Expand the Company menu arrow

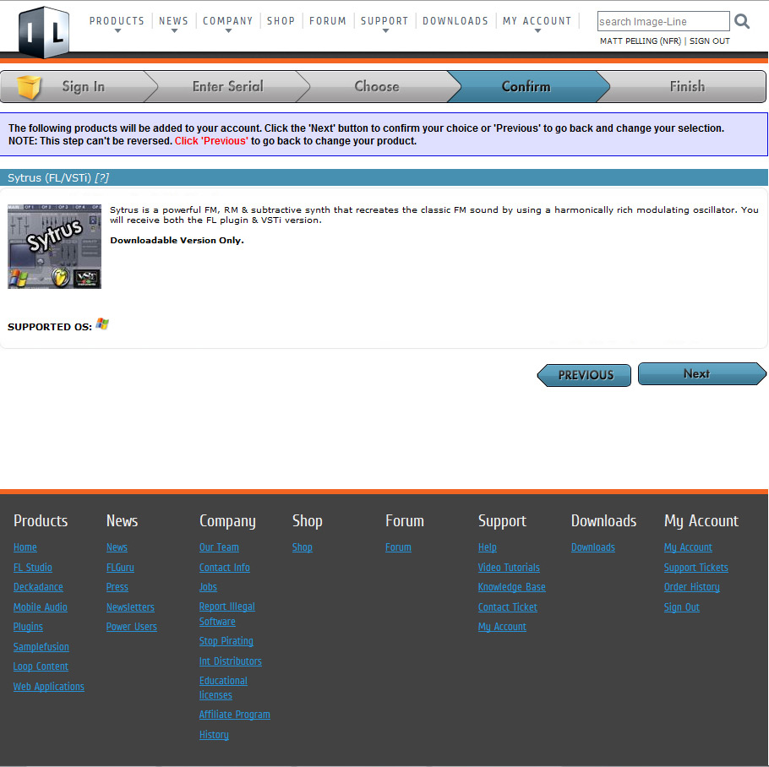point(228,31)
